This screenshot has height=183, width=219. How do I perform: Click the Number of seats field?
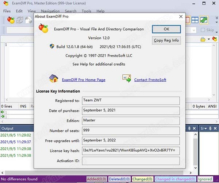pyautogui.click(x=131, y=131)
